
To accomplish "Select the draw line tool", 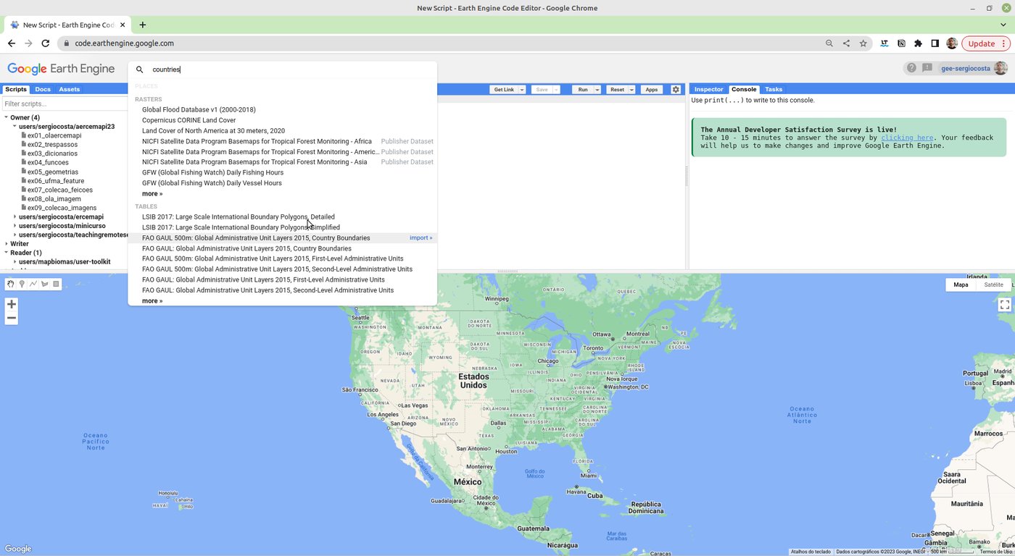I will coord(33,284).
